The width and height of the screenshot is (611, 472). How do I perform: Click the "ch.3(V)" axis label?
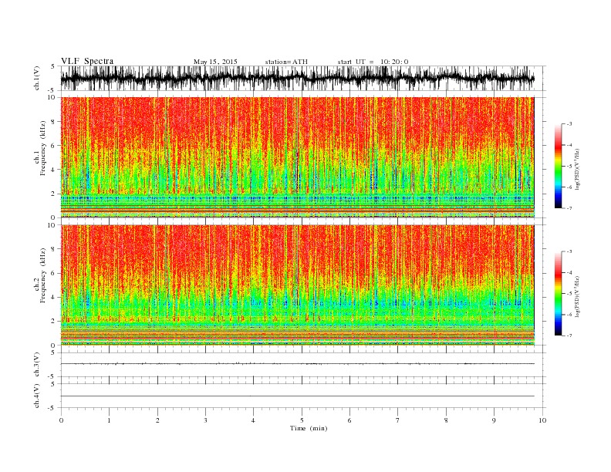coord(37,364)
